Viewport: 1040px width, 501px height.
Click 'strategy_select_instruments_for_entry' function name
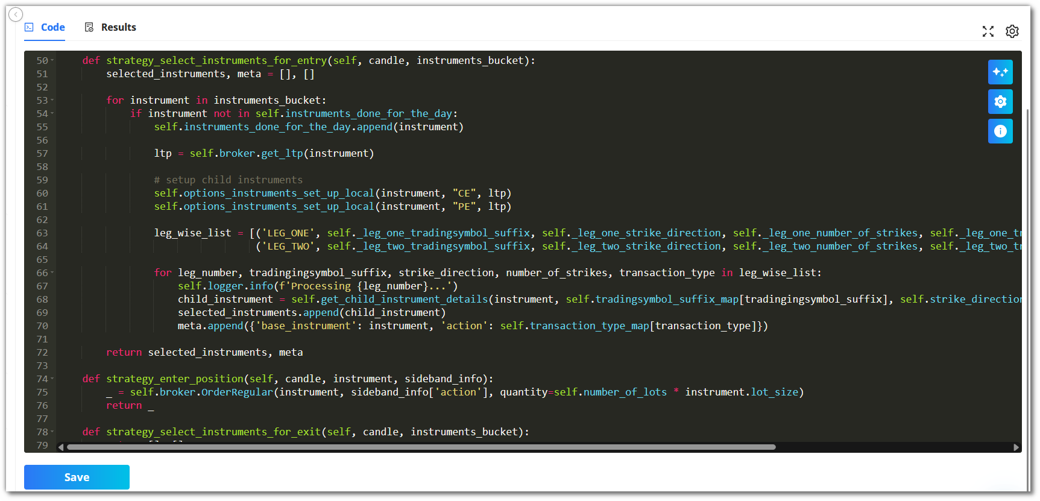pyautogui.click(x=216, y=60)
